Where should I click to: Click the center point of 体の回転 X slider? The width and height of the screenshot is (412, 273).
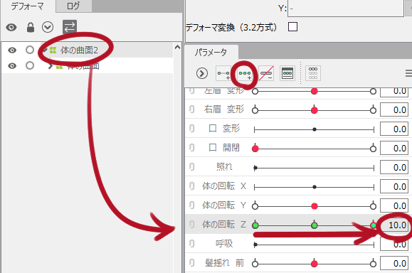(315, 187)
